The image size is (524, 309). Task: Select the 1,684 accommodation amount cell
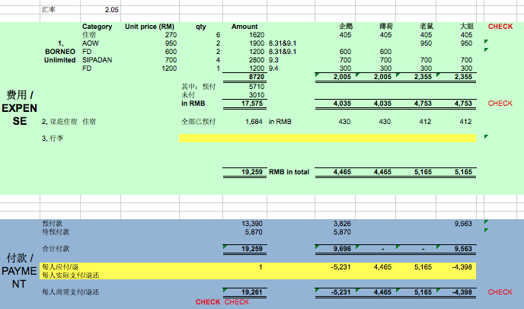254,122
